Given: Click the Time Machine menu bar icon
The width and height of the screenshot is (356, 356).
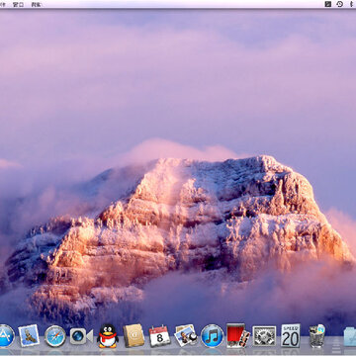Looking at the screenshot, I should [339, 4].
